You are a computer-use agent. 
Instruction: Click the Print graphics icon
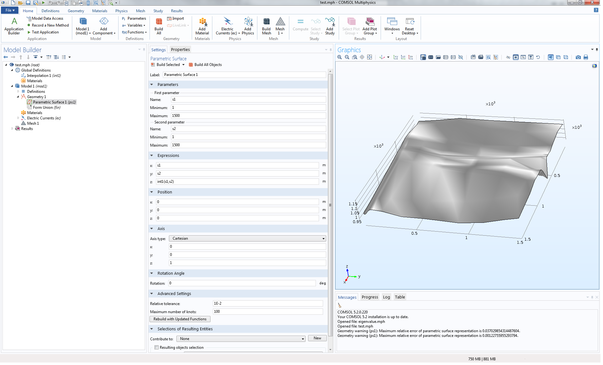click(585, 57)
